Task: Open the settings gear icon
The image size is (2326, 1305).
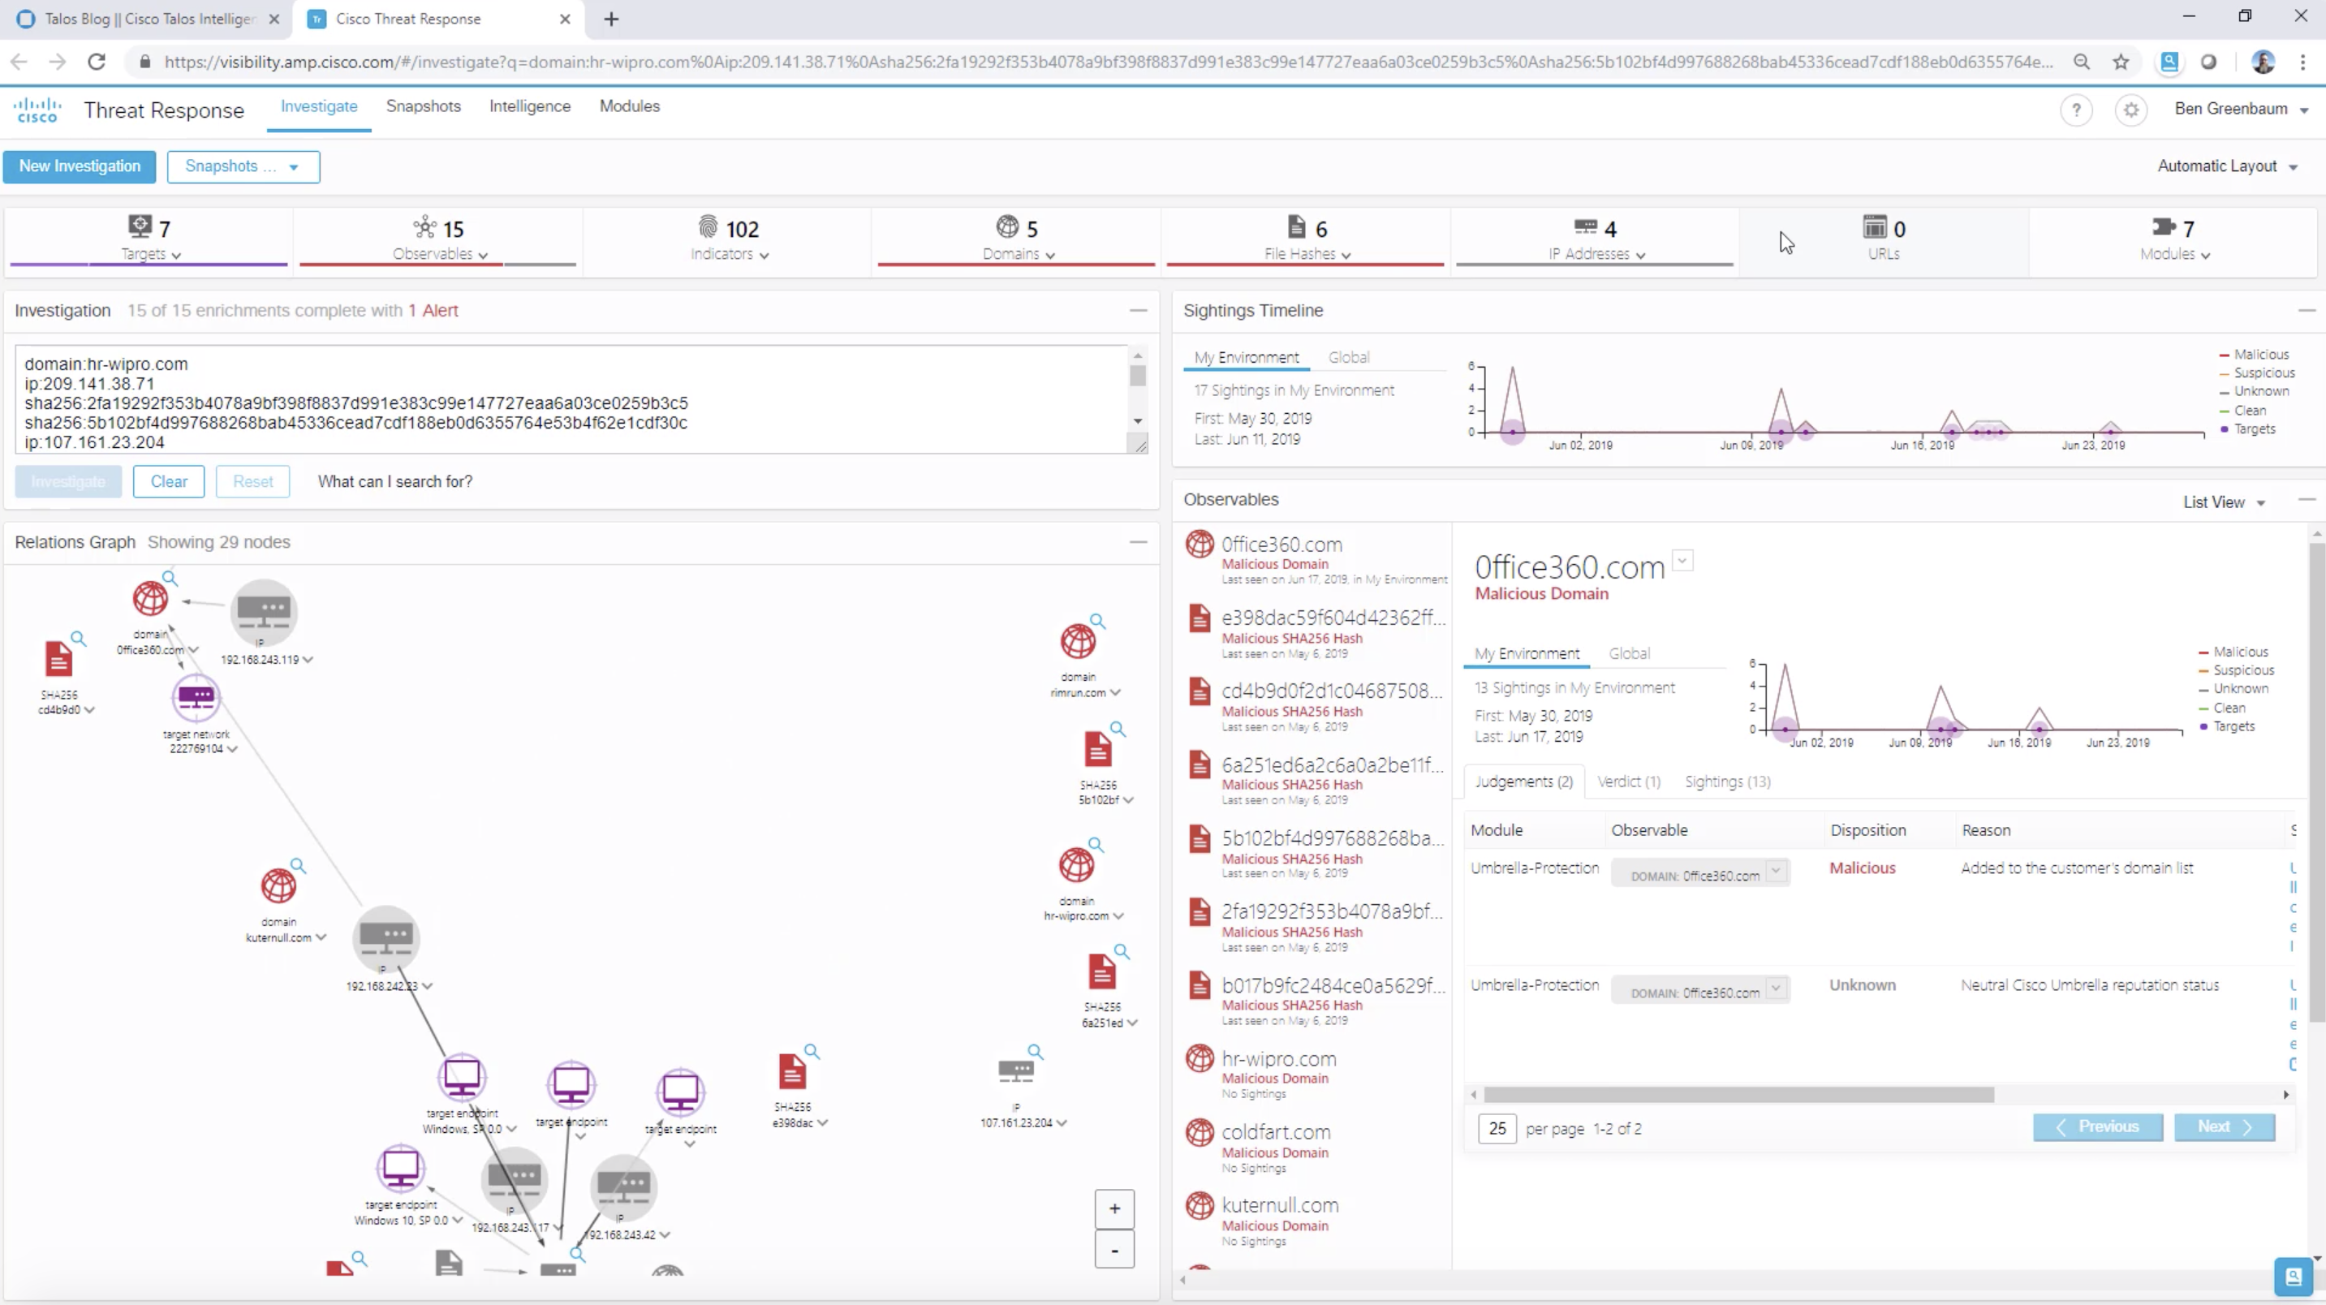Action: tap(2131, 110)
